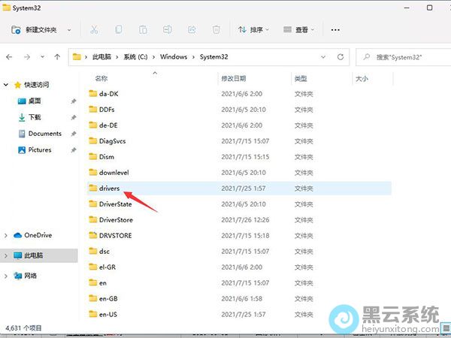451x338 pixels.
Task: Expand the 网络 network tree node
Action: click(x=7, y=276)
